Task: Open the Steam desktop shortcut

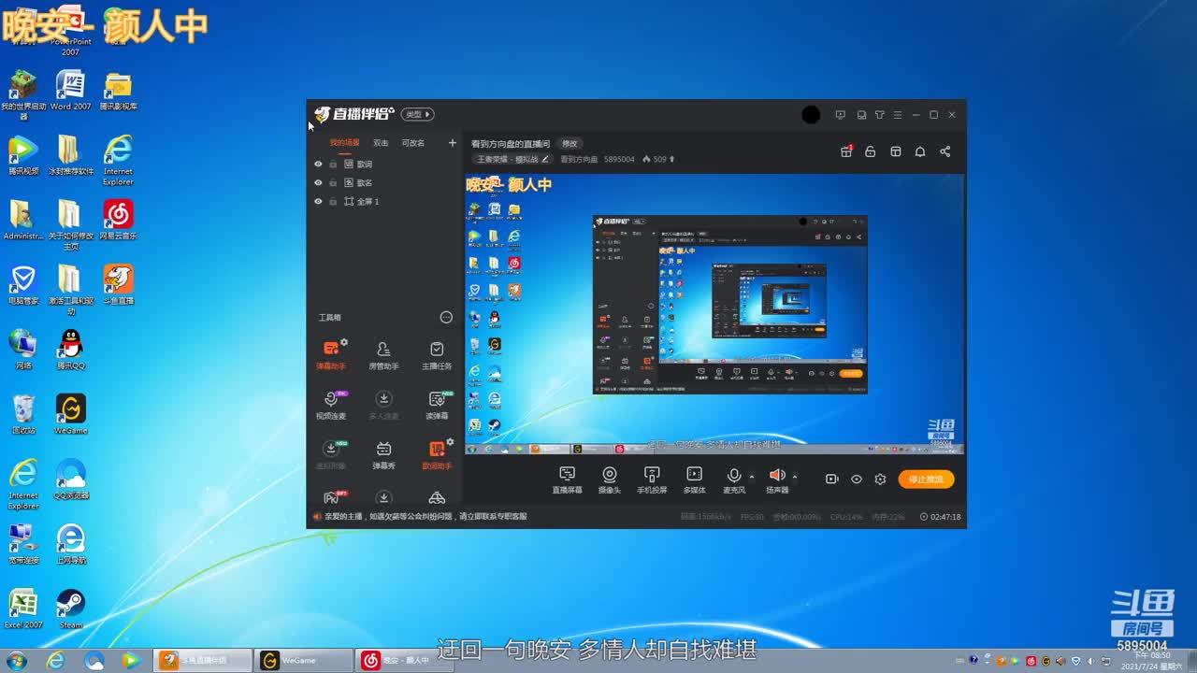Action: tap(70, 608)
